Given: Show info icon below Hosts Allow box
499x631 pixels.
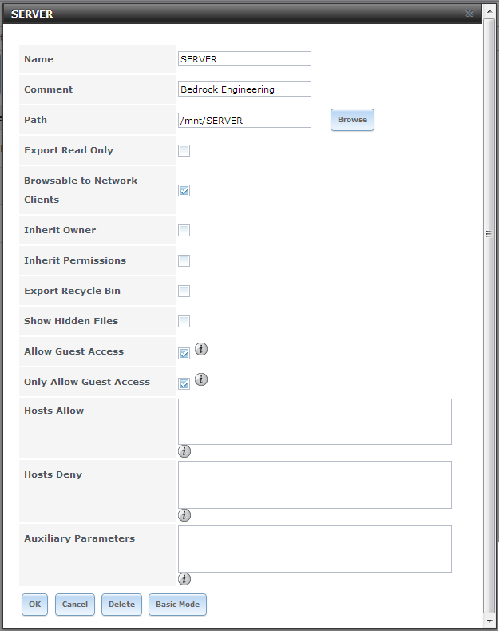Looking at the screenshot, I should tap(184, 451).
